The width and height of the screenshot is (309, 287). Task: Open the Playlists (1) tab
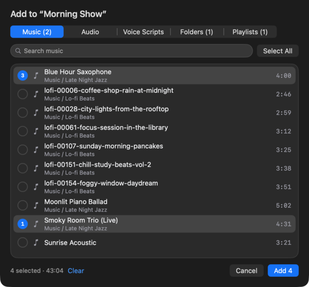[250, 32]
